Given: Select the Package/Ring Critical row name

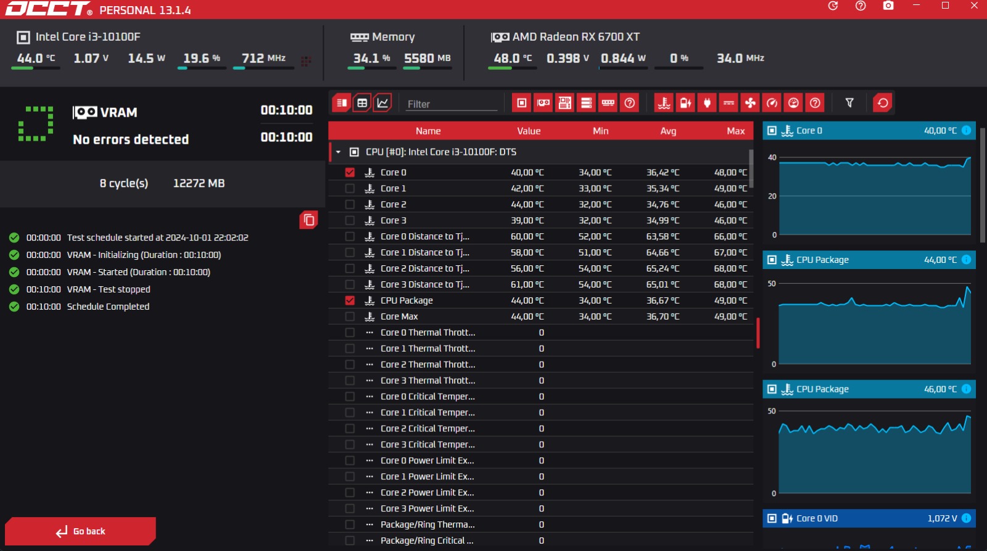Looking at the screenshot, I should pos(427,541).
